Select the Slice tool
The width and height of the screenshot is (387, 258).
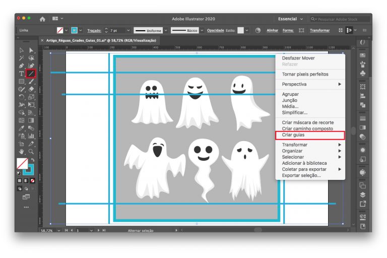(x=31, y=144)
